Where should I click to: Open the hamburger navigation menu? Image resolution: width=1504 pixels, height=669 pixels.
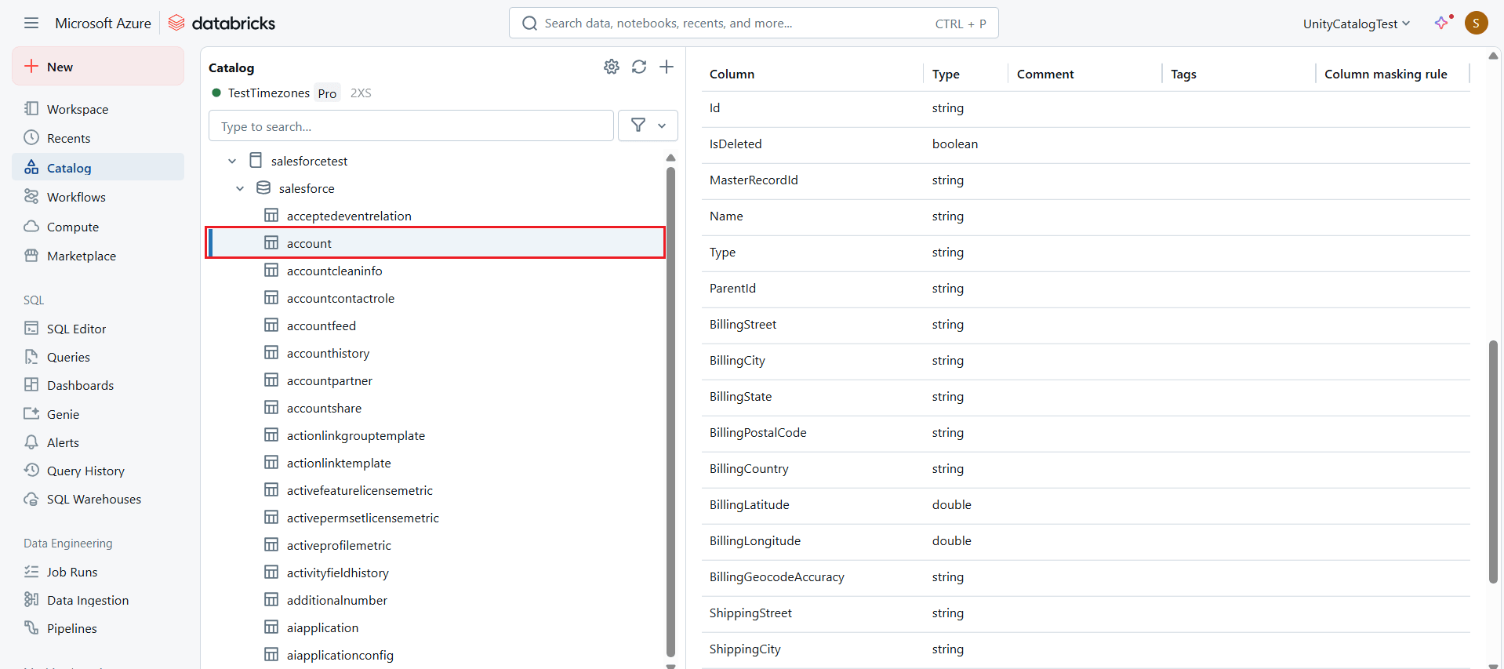[31, 24]
